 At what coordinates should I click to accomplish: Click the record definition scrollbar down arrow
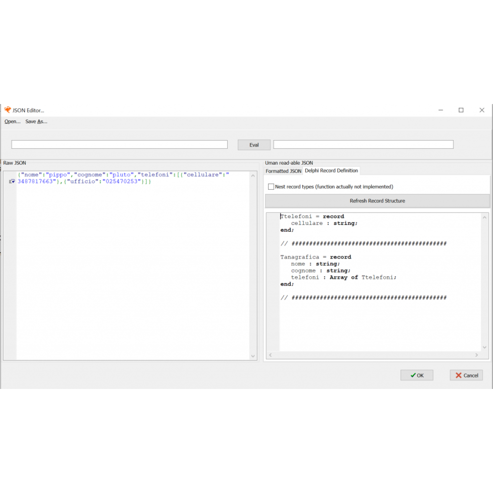[x=485, y=347]
